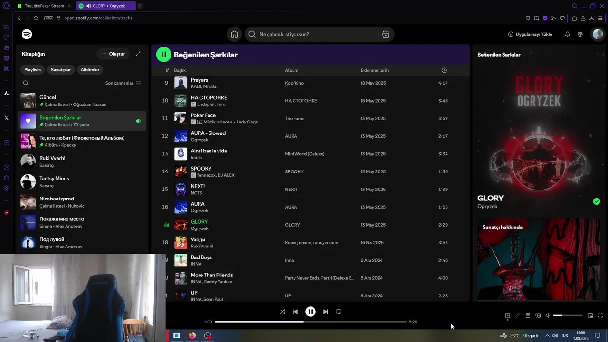This screenshot has width=608, height=342.
Task: Open Connect to a device icon
Action: (538, 315)
